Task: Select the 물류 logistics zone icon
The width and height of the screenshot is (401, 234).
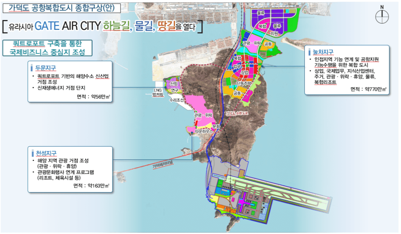Action: (x=261, y=12)
